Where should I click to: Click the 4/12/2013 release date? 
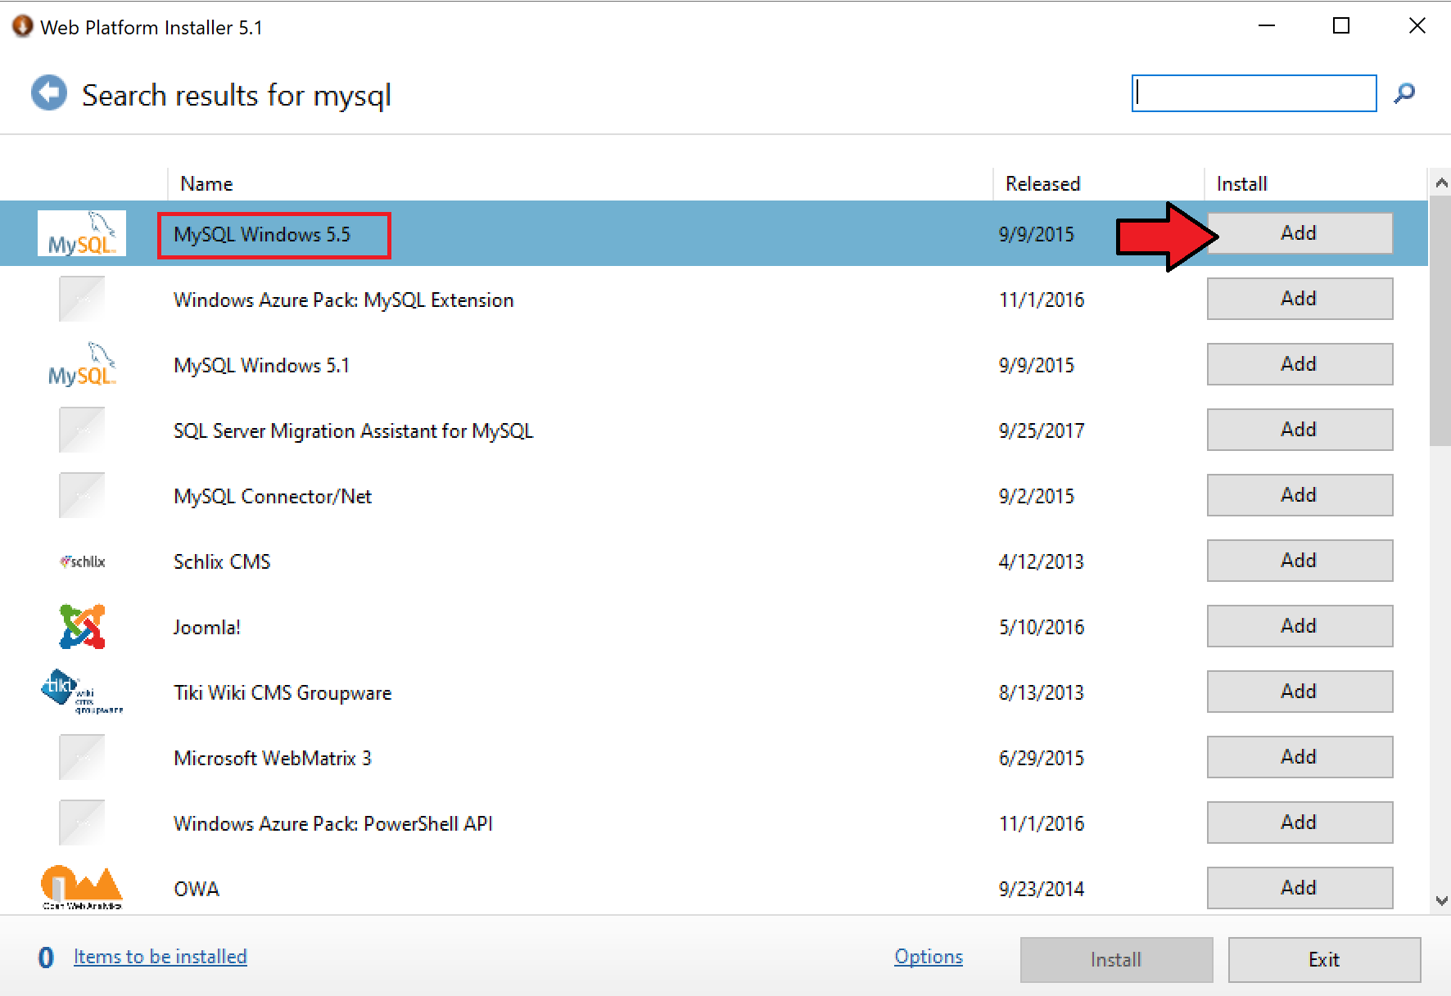[x=1042, y=562]
